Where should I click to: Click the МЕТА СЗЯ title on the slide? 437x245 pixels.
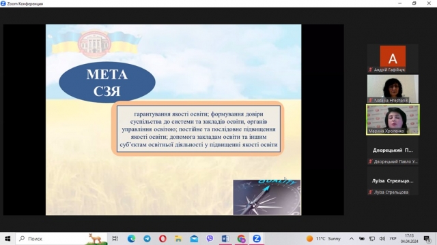pyautogui.click(x=107, y=82)
